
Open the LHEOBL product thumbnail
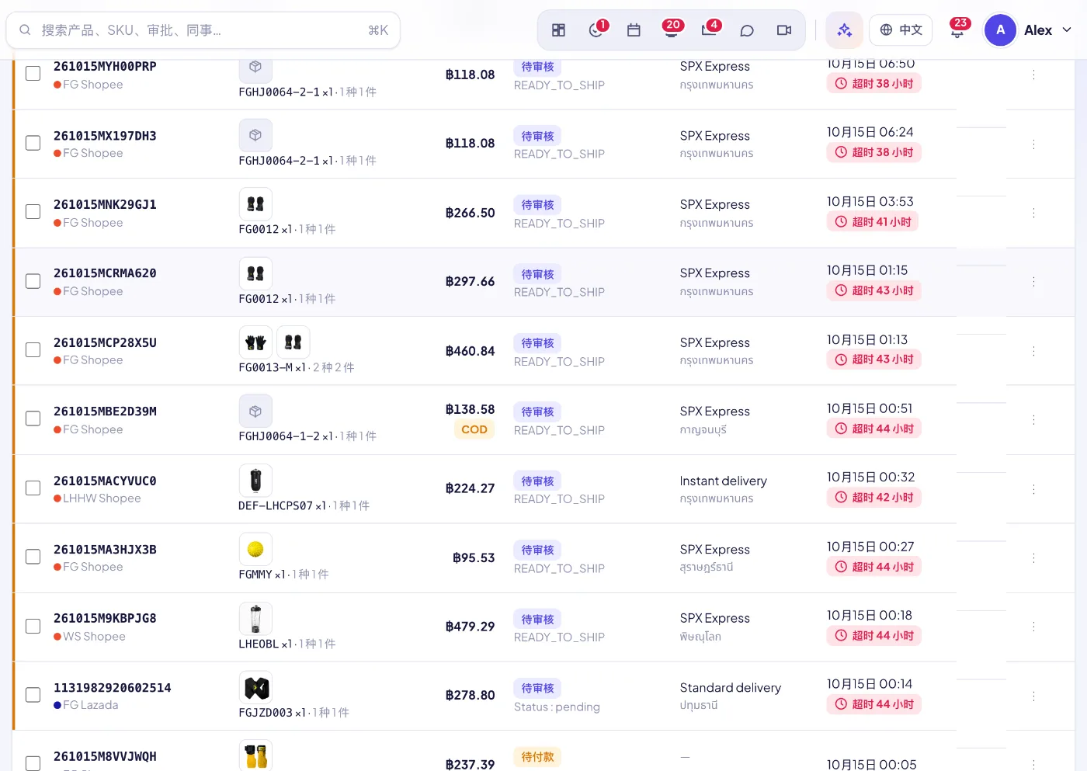pos(255,618)
